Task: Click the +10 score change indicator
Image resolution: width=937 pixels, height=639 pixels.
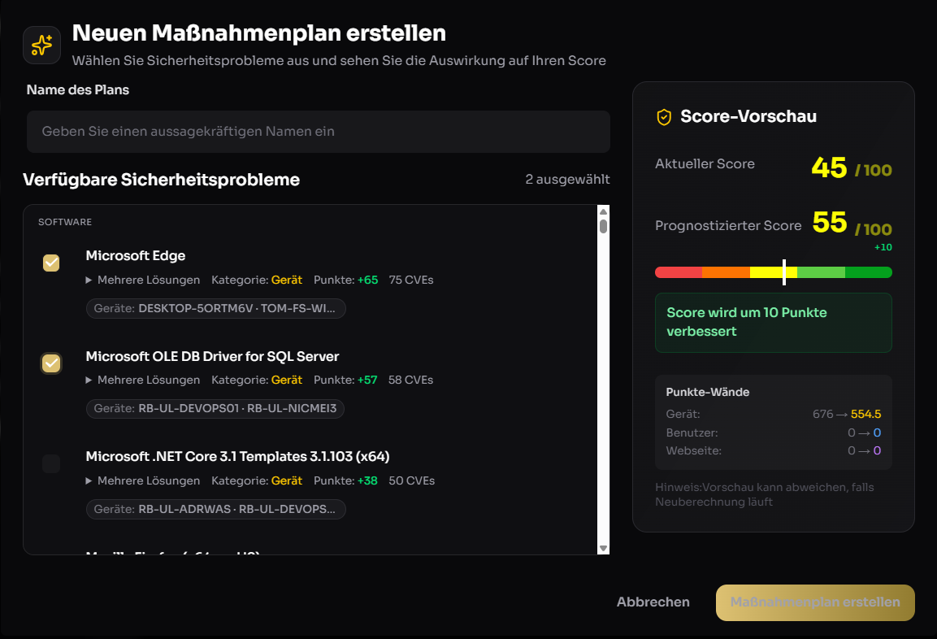Action: (883, 247)
